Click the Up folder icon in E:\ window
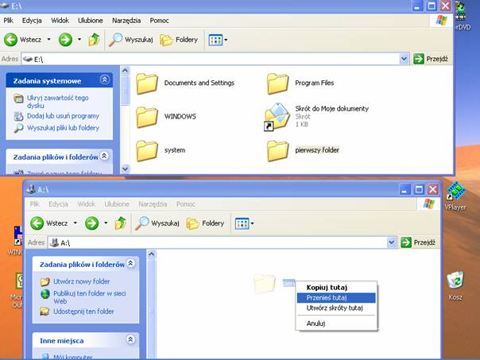Image resolution: width=480 pixels, height=360 pixels. click(94, 39)
